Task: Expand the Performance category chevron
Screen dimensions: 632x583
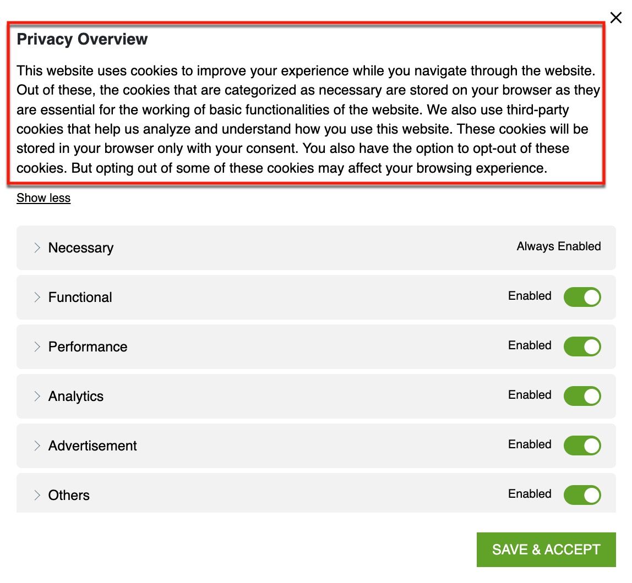Action: click(x=37, y=346)
